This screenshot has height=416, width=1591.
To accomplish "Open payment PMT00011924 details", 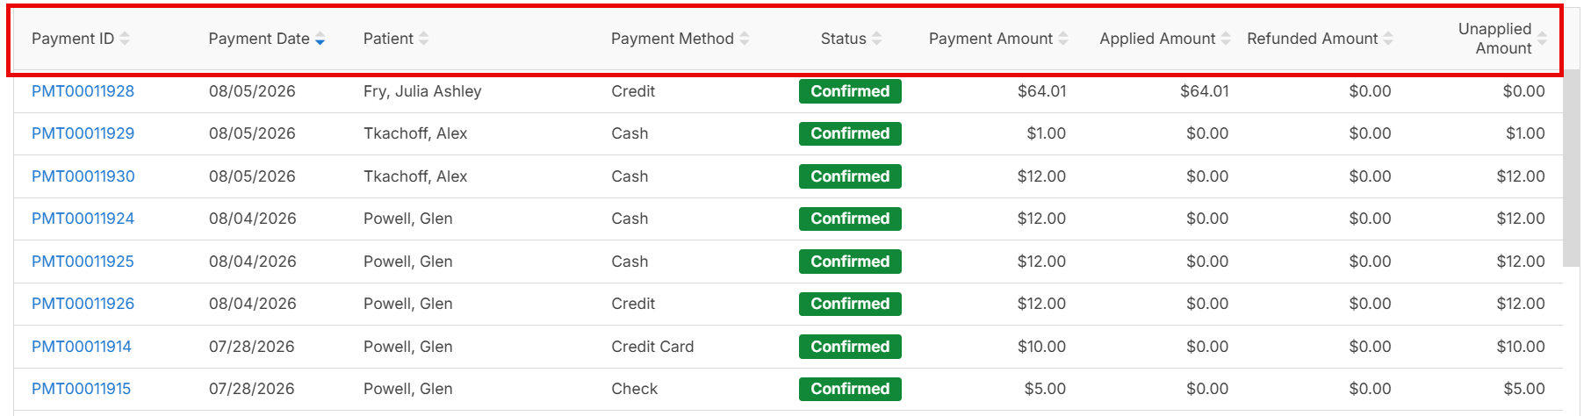I will coord(83,219).
